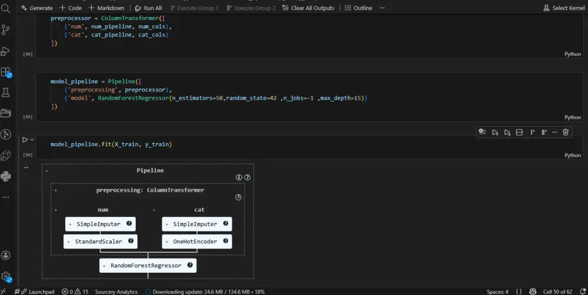Expand the RandomForestRegressor estimator box

pos(104,266)
